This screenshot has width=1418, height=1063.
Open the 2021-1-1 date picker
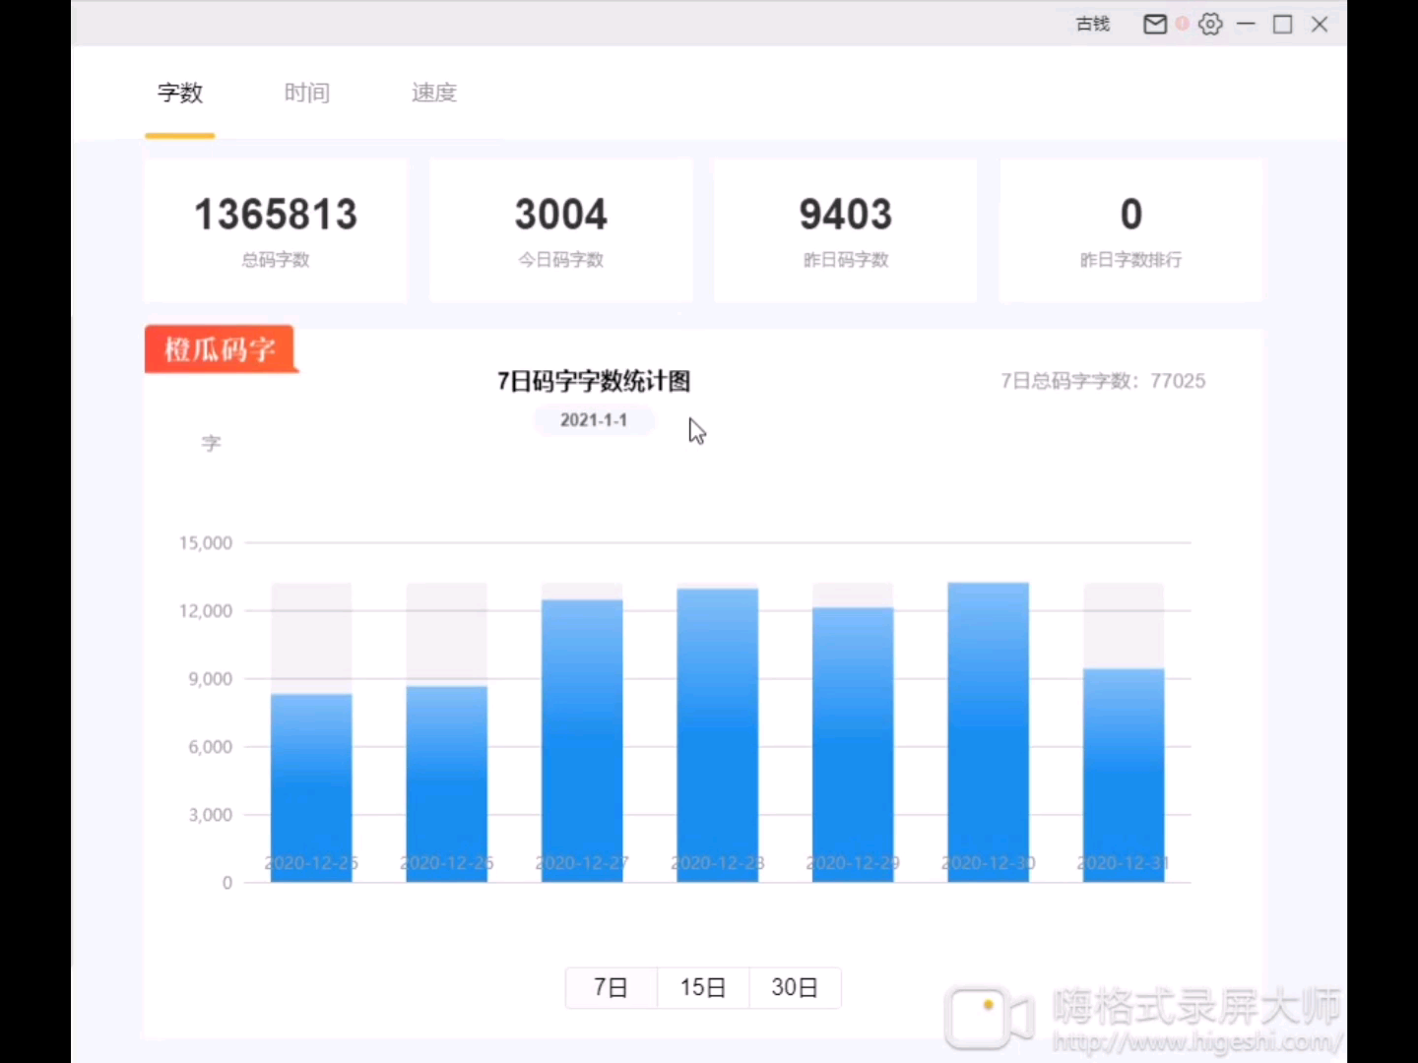point(594,420)
